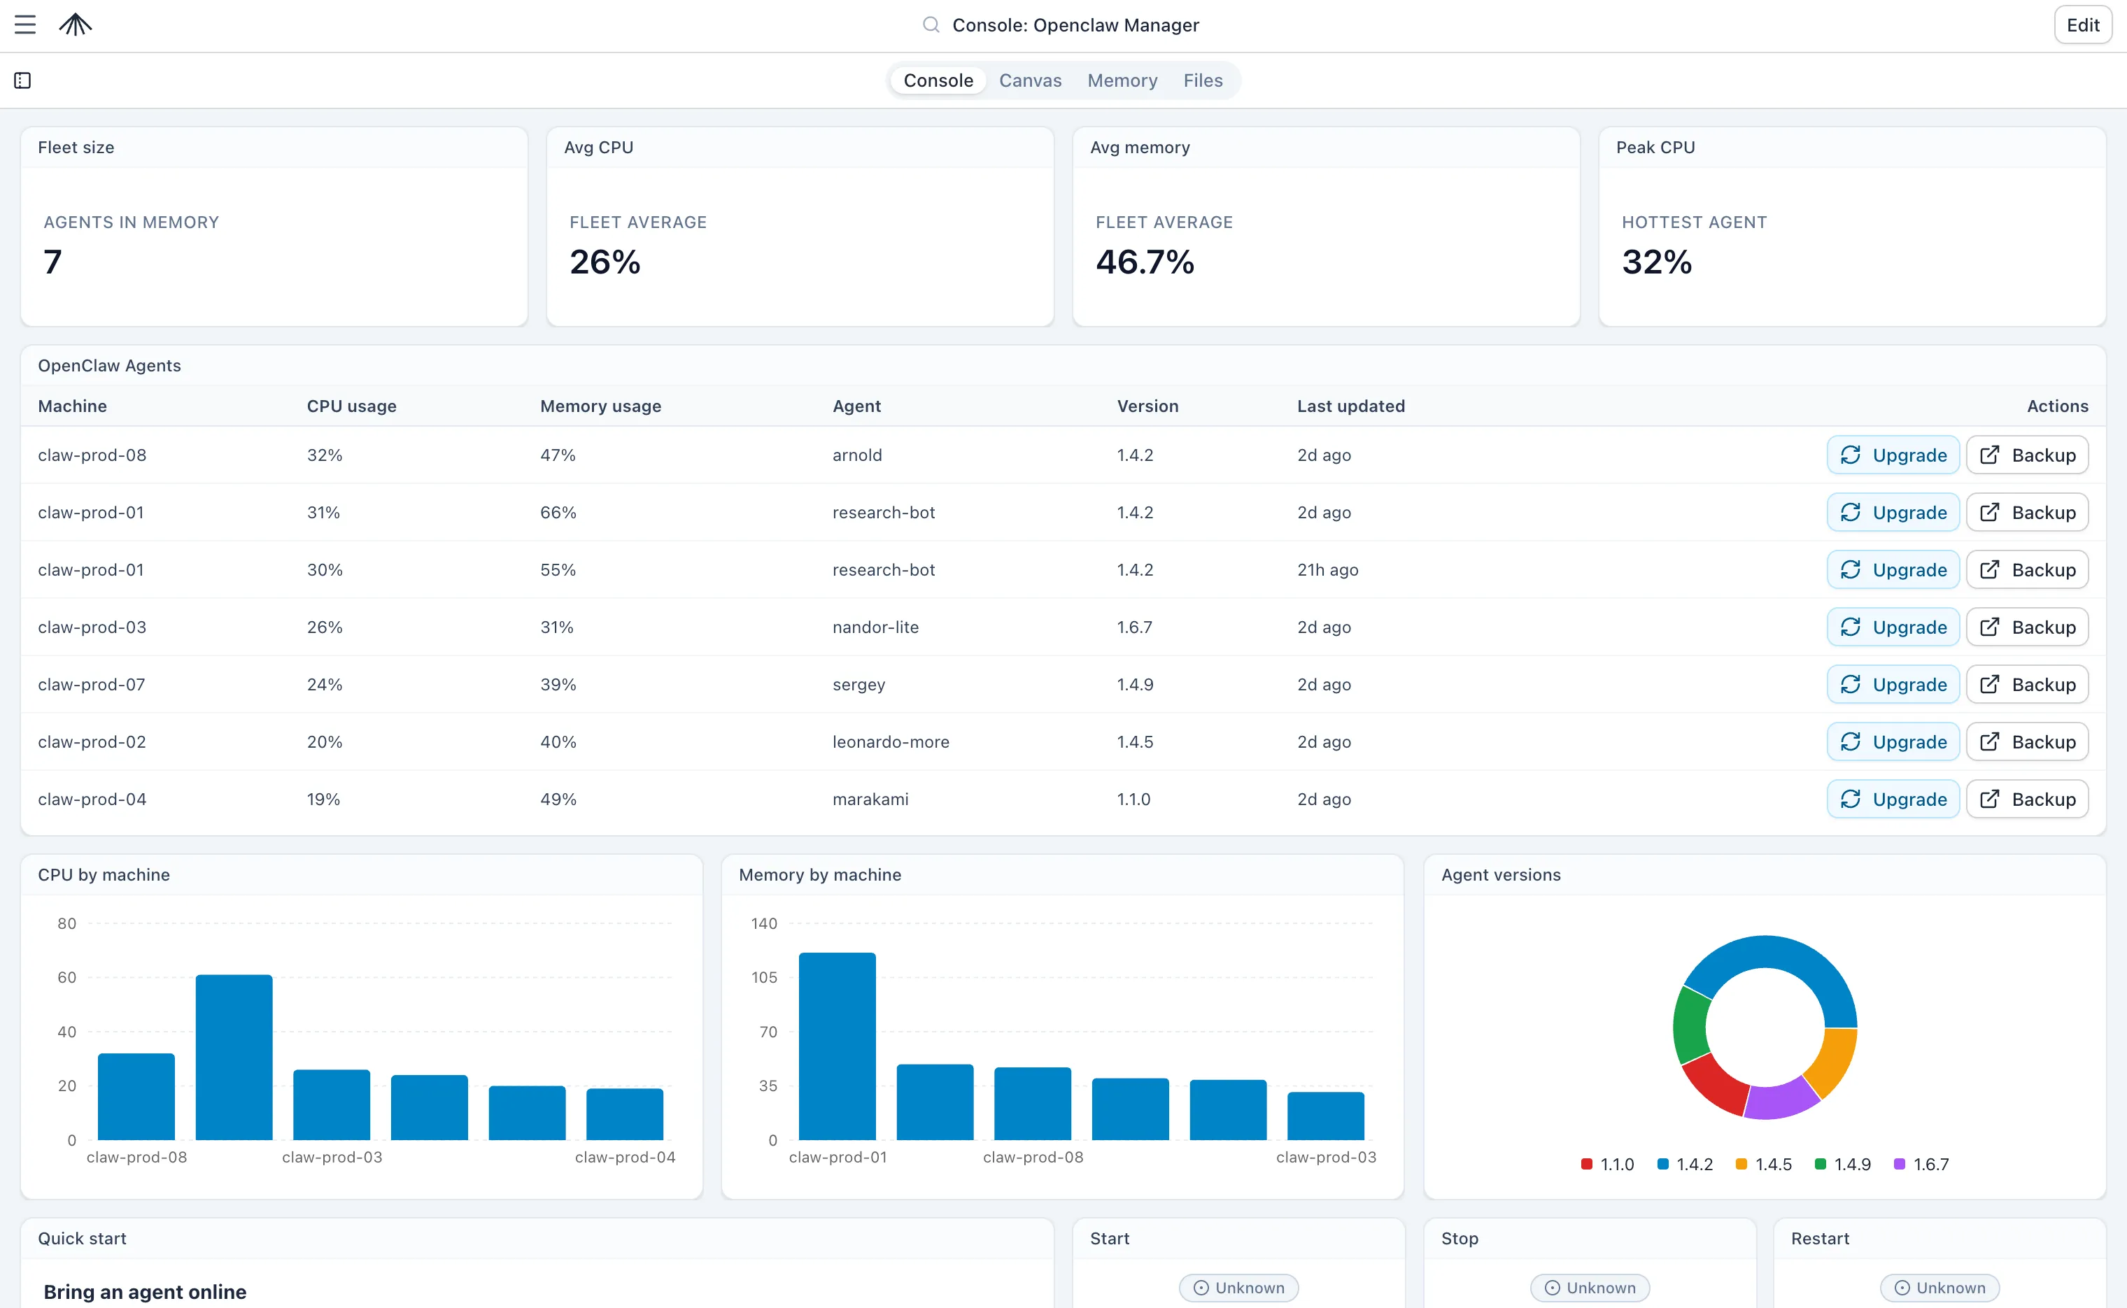Screen dimensions: 2127x1308
Task: Click tallest bar in Memory by machine
Action: (837, 1046)
